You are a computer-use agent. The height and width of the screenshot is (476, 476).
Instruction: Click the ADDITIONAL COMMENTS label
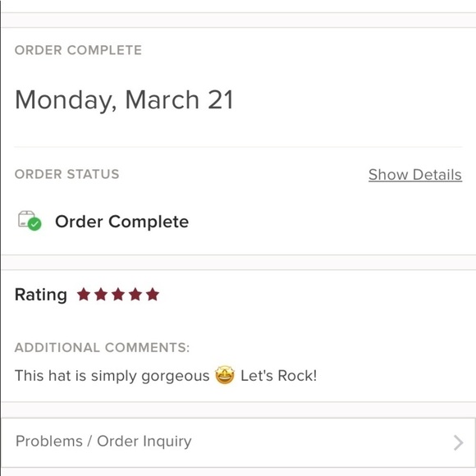click(x=102, y=348)
